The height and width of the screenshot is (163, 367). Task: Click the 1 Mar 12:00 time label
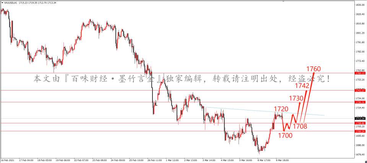tap(172, 161)
